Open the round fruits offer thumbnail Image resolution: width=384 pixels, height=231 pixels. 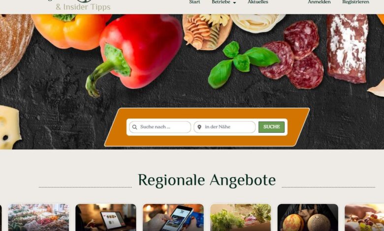click(308, 218)
